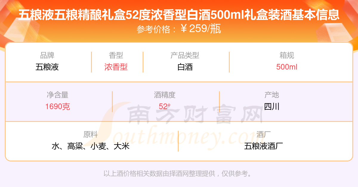Click the 产地 label
This screenshot has width=358, height=187.
[271, 95]
